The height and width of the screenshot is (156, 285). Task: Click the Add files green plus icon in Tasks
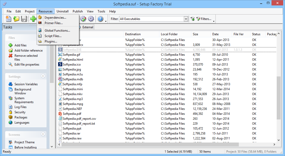pyautogui.click(x=11, y=45)
